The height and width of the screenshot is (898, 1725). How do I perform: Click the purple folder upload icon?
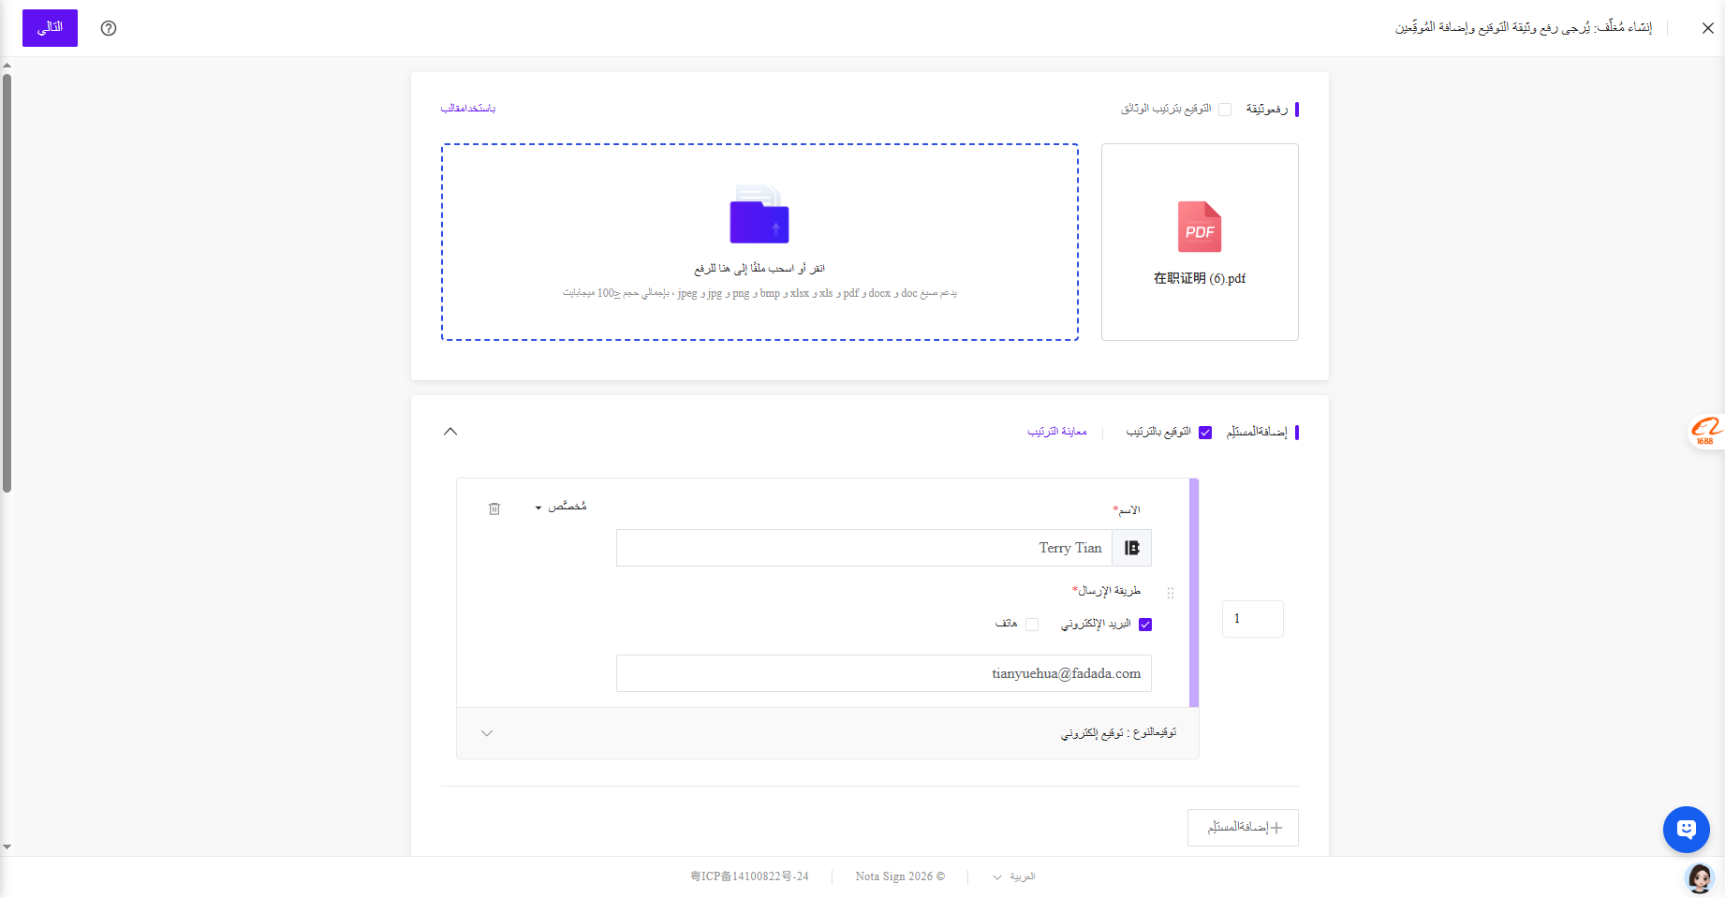pos(759,214)
